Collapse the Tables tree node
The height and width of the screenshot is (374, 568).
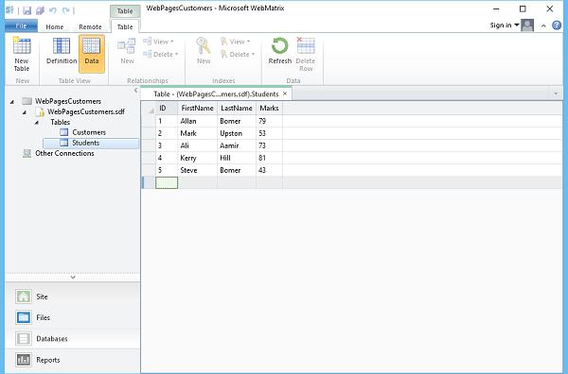pyautogui.click(x=37, y=123)
